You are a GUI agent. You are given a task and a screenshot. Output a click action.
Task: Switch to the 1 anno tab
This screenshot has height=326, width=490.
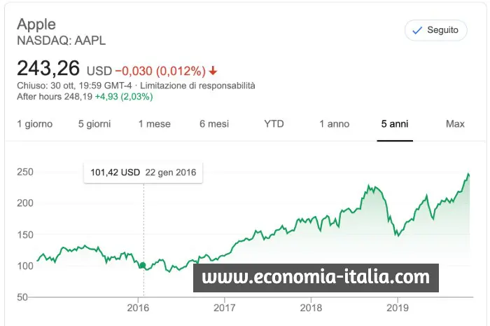334,124
